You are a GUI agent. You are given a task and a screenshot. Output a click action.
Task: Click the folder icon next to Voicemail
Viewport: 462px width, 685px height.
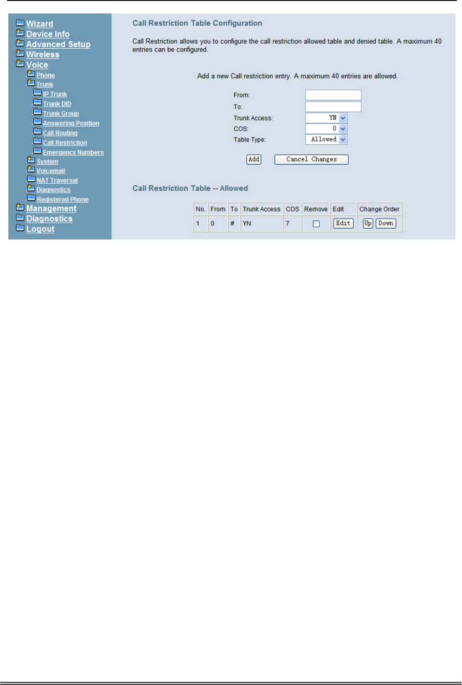point(31,169)
